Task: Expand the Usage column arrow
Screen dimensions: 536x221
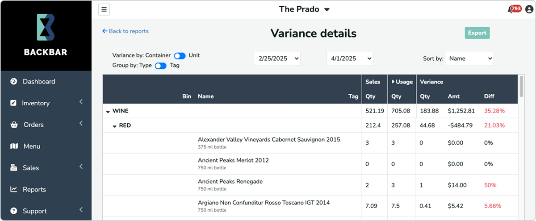Action: 393,82
